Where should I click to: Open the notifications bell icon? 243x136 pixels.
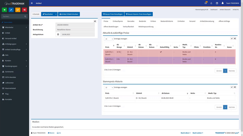211,3
